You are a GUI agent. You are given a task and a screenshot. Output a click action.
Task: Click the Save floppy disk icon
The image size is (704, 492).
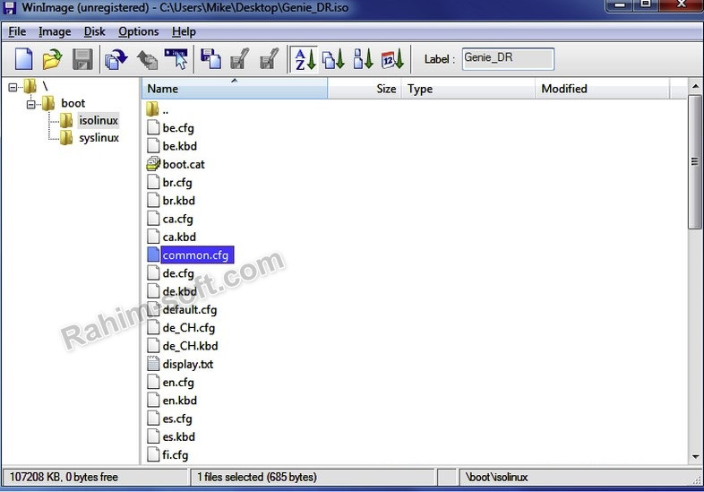(82, 59)
